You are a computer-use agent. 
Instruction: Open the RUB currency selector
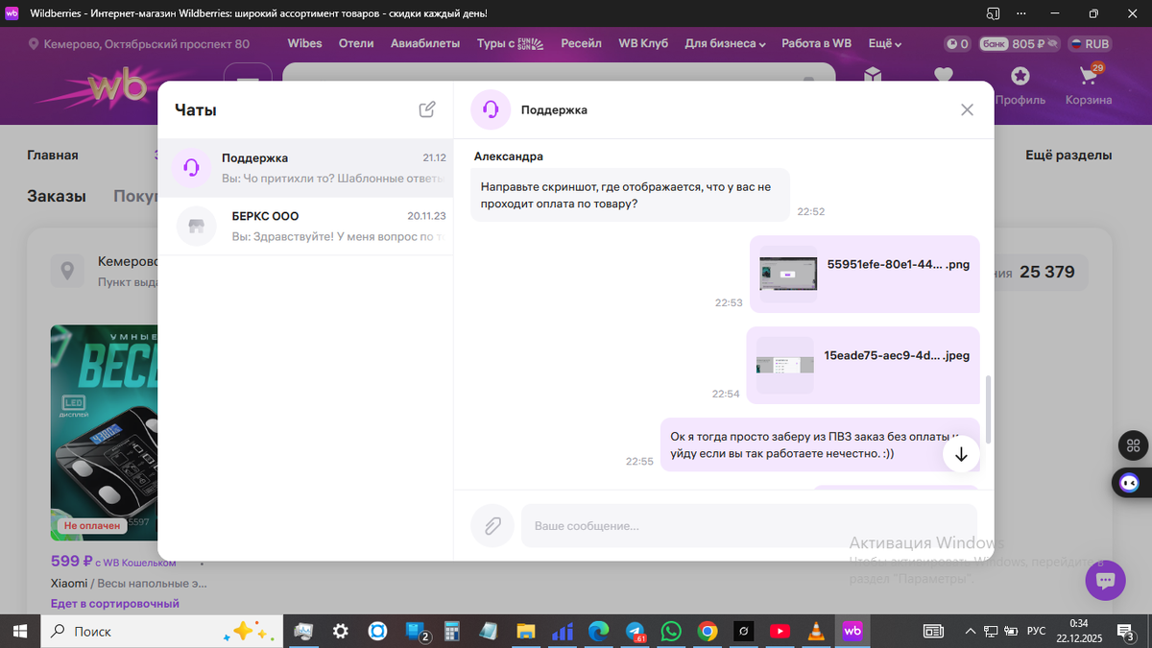[1089, 43]
